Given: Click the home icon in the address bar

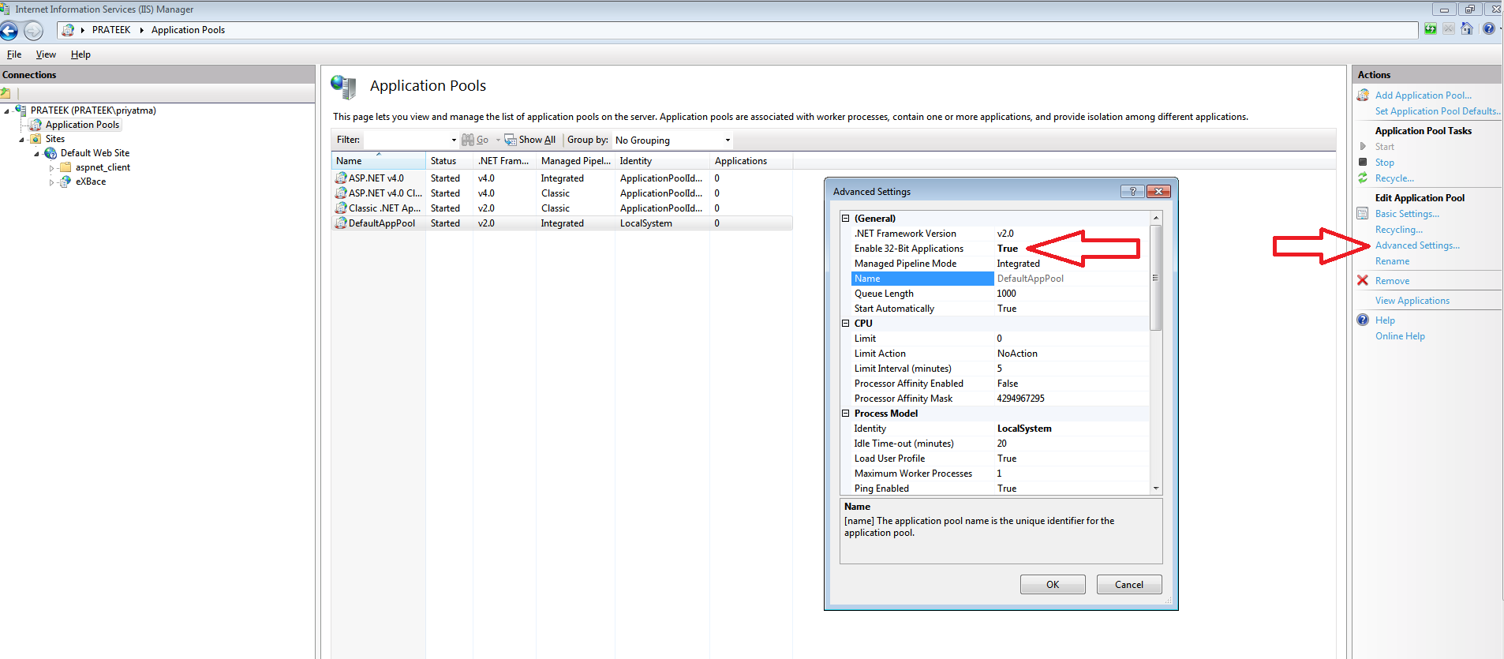Looking at the screenshot, I should click(x=68, y=30).
